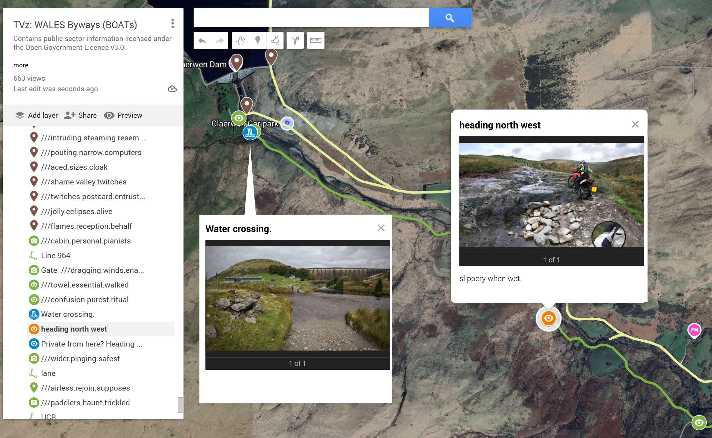Viewport: 712px width, 438px height.
Task: Select 'Private from here? Heading' list item
Action: (x=91, y=344)
